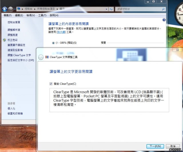This screenshot has width=183, height=152.
Task: Refresh the Control Panel address bar
Action: pyautogui.click(x=111, y=9)
